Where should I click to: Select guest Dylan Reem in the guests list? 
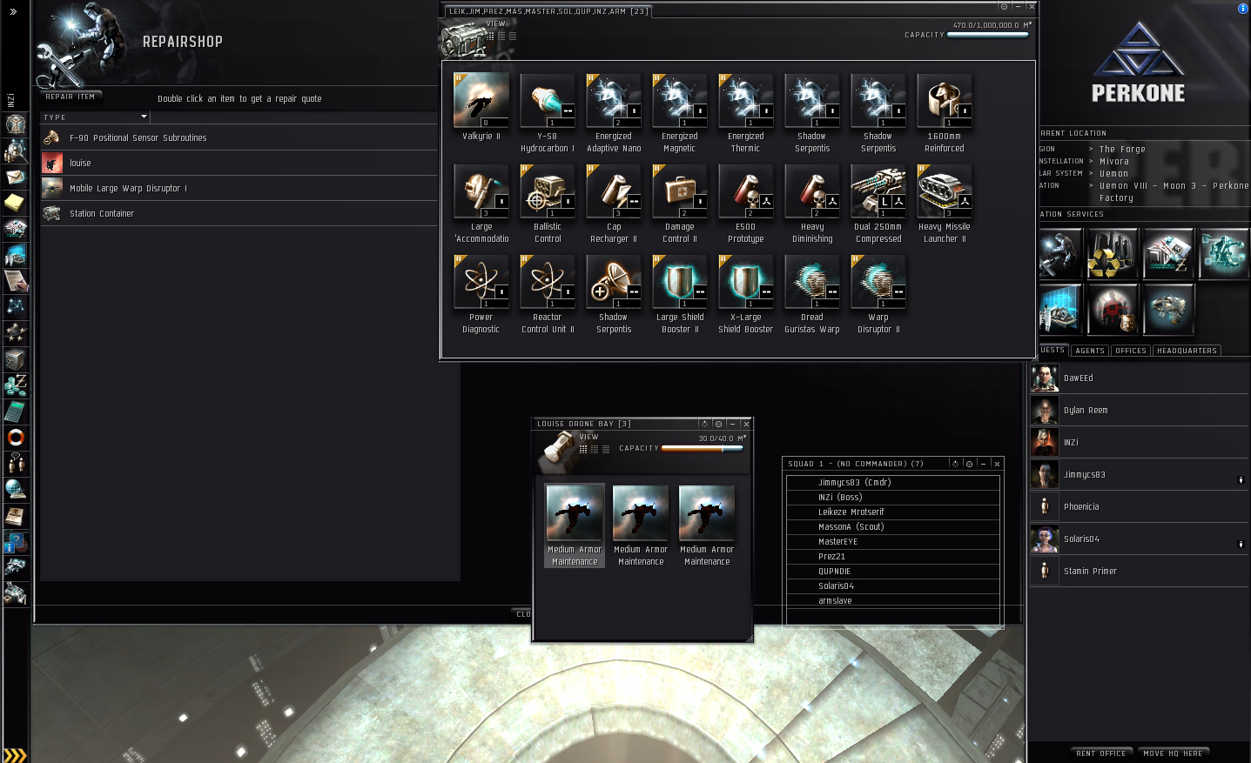click(x=1139, y=411)
